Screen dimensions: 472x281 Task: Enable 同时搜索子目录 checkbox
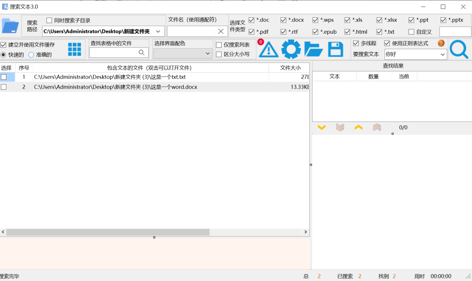click(x=49, y=21)
